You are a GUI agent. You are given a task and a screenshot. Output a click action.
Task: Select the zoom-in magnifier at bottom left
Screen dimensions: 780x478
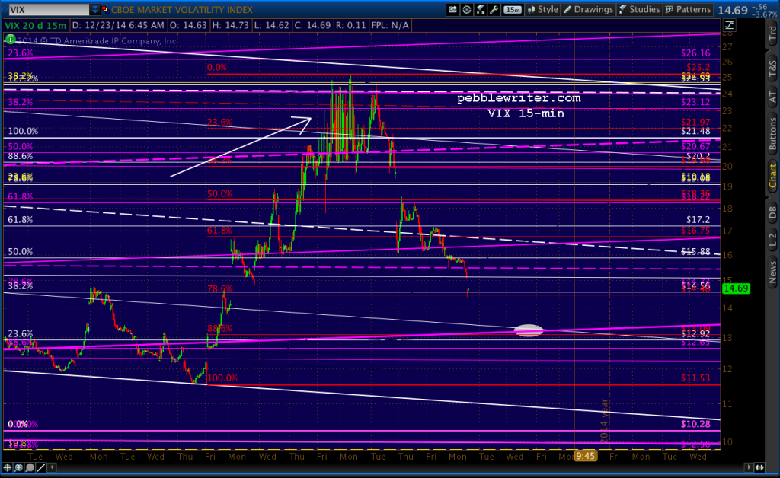[17, 467]
